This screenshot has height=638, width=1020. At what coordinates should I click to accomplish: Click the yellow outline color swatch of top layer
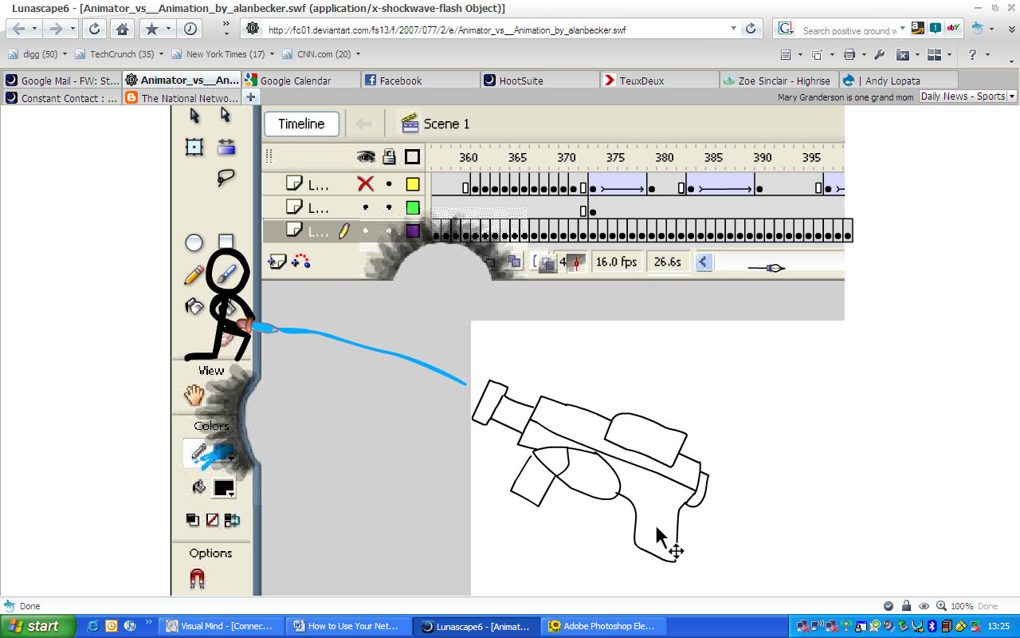(x=412, y=184)
